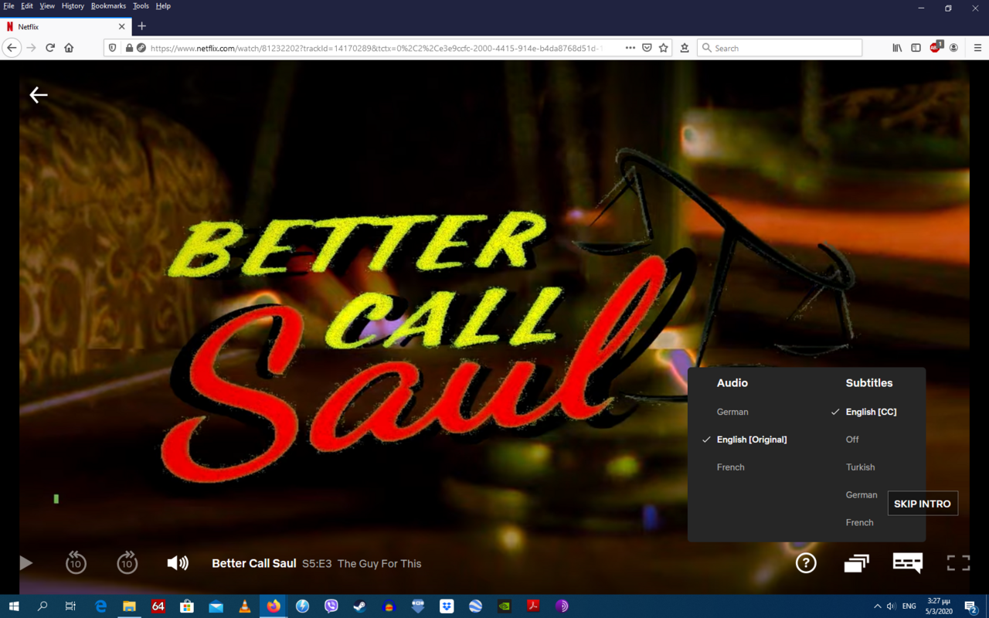Select French subtitles
Image resolution: width=989 pixels, height=618 pixels.
coord(860,523)
